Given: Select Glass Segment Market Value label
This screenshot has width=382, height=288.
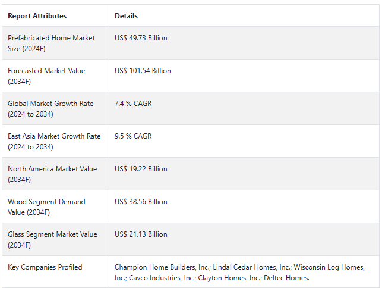Looking at the screenshot, I should tap(52, 239).
